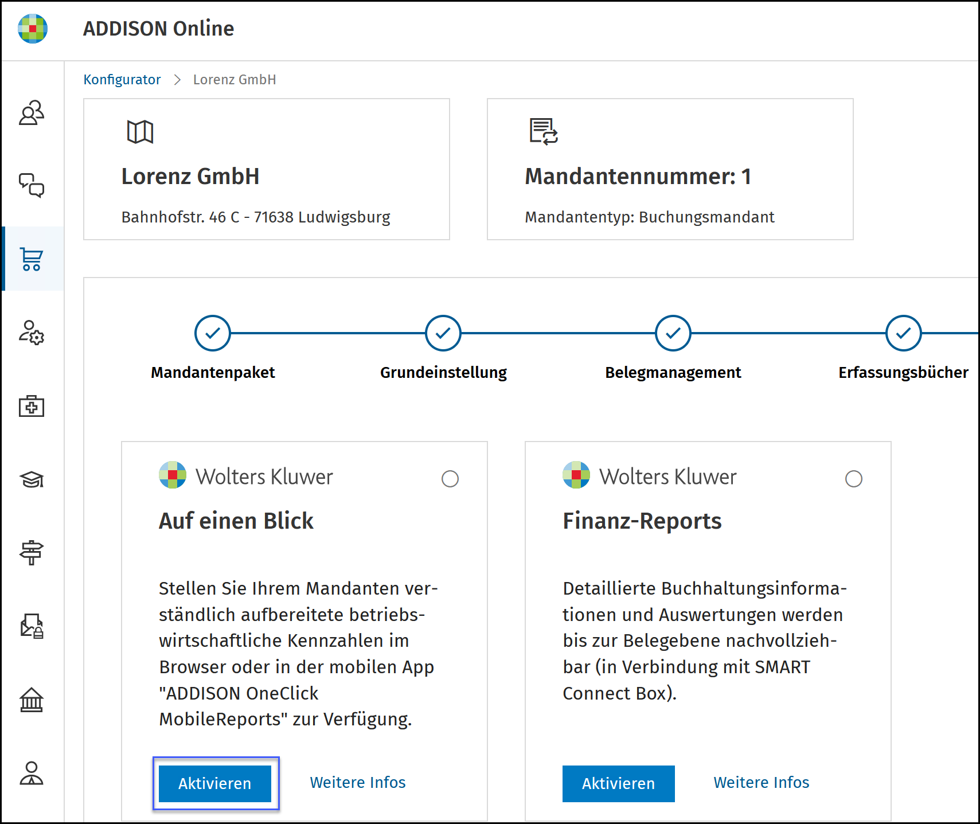
Task: Select the Finanz-Reports radio button
Action: click(x=854, y=479)
